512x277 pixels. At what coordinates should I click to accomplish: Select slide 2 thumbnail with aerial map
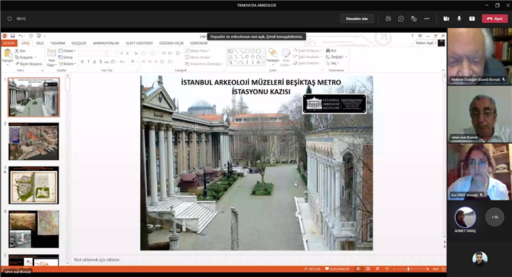click(x=34, y=141)
